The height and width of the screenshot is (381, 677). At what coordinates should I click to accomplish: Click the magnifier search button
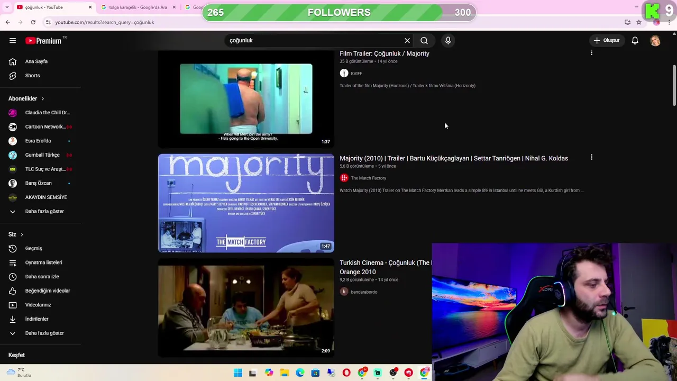tap(424, 41)
